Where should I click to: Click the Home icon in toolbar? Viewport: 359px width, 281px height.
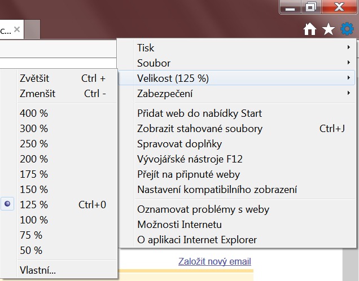point(310,29)
